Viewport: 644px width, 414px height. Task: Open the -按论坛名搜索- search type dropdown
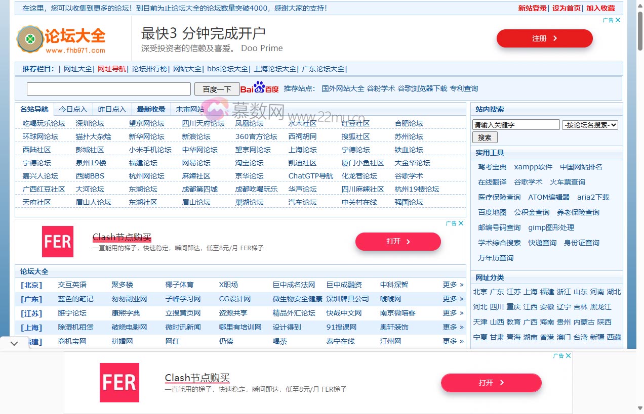click(590, 124)
